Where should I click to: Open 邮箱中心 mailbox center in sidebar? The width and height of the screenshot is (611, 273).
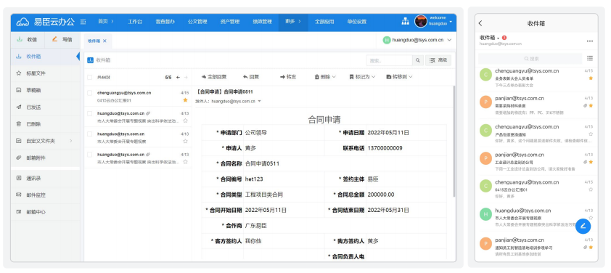[x=45, y=212]
